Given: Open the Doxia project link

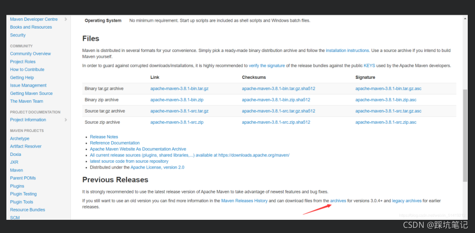Looking at the screenshot, I should coord(15,154).
